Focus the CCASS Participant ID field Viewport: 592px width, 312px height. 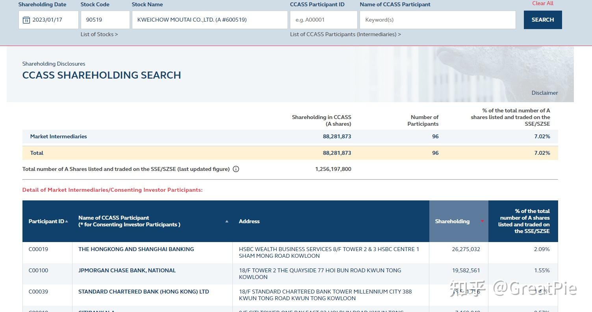[324, 20]
